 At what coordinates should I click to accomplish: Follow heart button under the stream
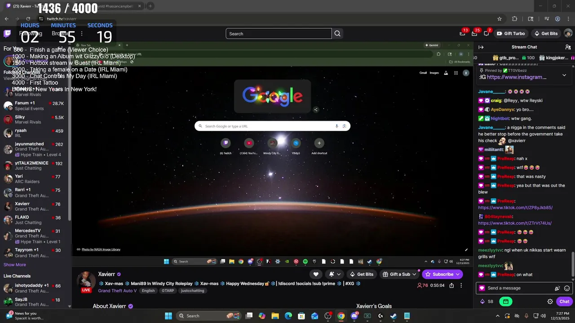(x=316, y=274)
